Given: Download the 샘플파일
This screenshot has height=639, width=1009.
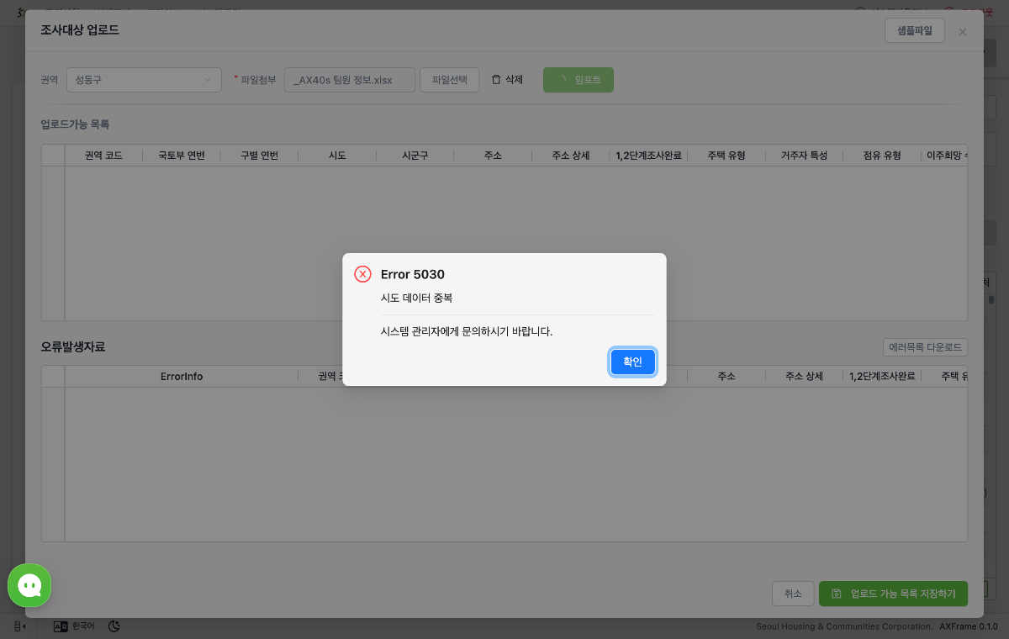Looking at the screenshot, I should click(915, 30).
